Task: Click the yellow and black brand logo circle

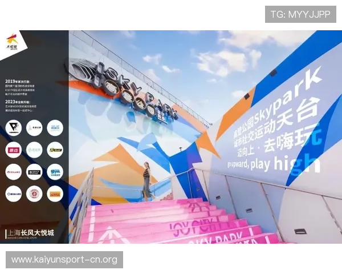Action: click(55, 150)
